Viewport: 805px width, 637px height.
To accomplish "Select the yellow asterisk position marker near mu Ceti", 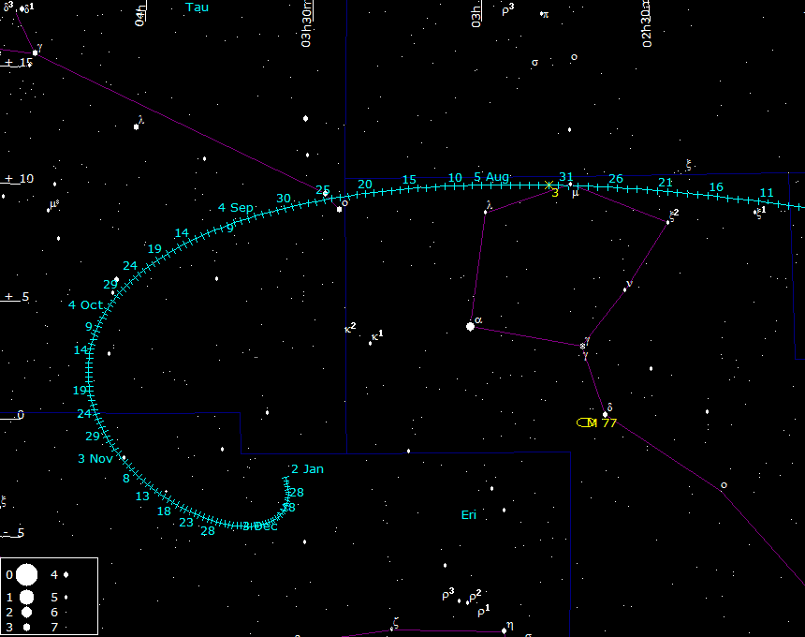I will 549,185.
